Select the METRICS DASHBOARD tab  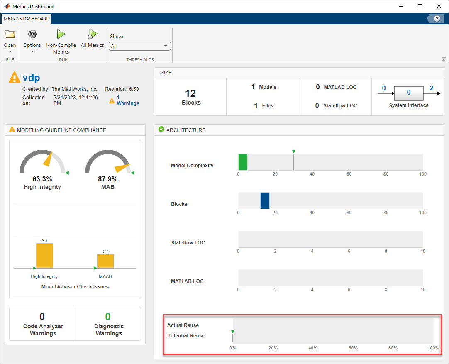(x=26, y=19)
